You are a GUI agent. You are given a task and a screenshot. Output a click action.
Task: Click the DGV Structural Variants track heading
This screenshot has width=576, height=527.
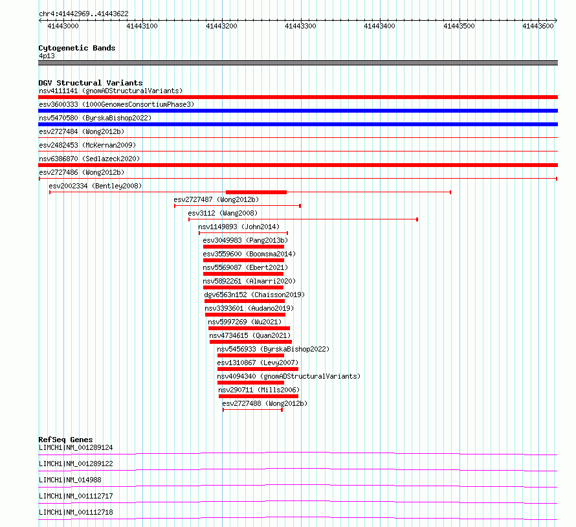coord(91,83)
